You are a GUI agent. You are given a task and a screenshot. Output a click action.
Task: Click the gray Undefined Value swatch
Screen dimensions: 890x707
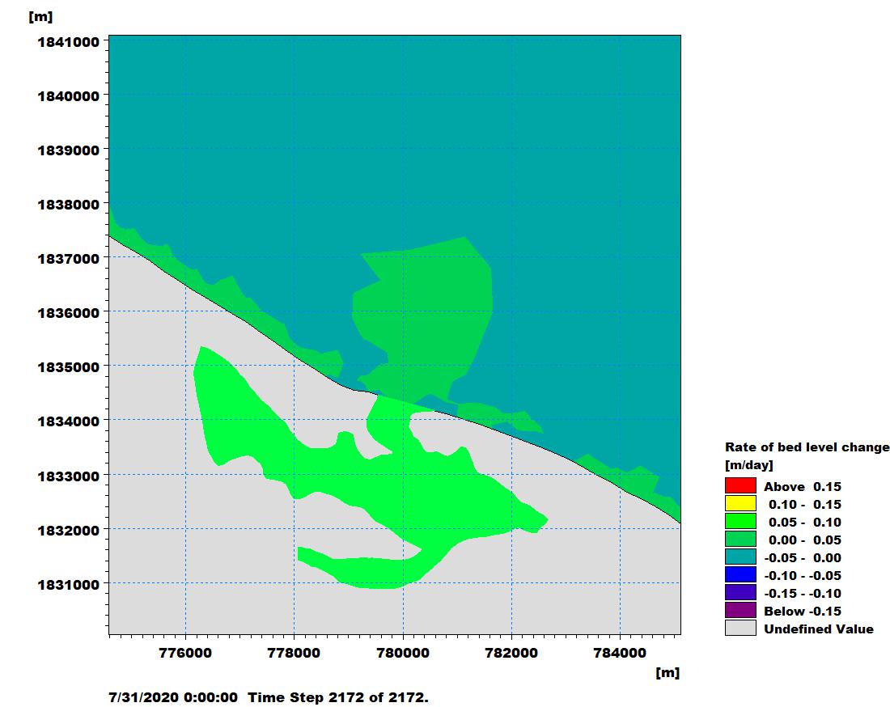[x=740, y=628]
